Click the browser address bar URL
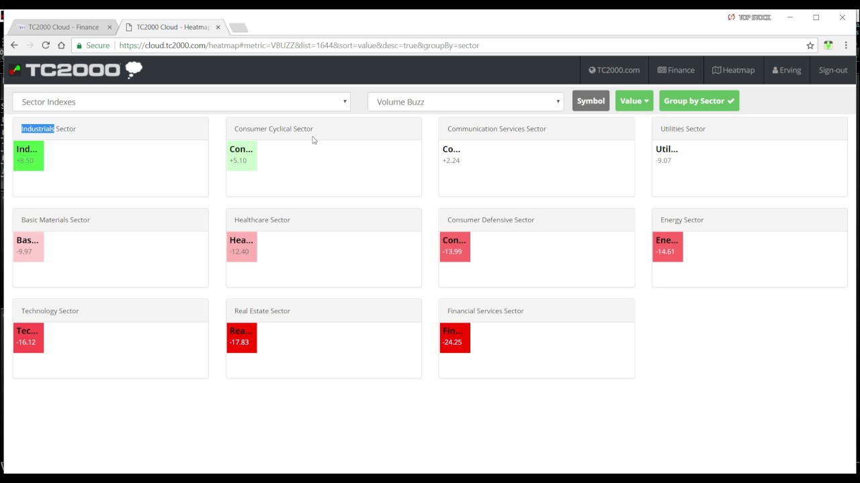Viewport: 860px width, 483px height. click(x=299, y=46)
